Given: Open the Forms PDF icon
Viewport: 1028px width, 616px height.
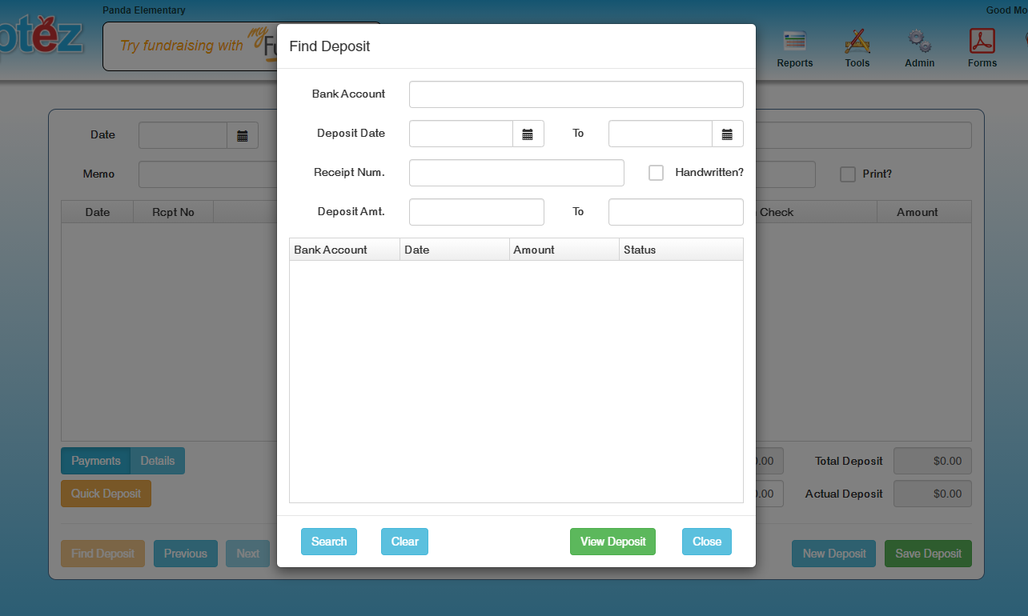Looking at the screenshot, I should pos(982,47).
